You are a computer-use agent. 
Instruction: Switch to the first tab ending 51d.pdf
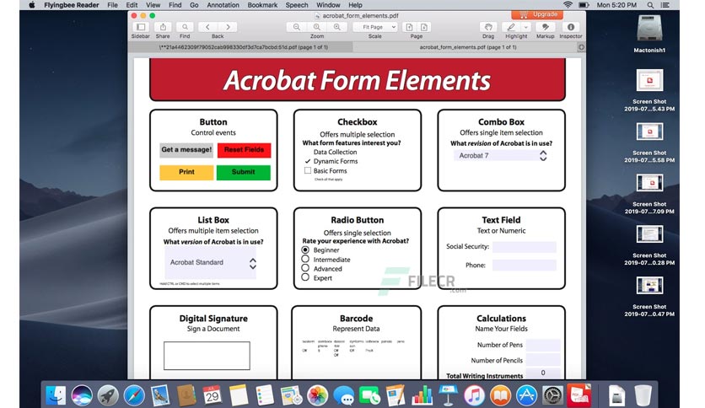click(x=241, y=47)
